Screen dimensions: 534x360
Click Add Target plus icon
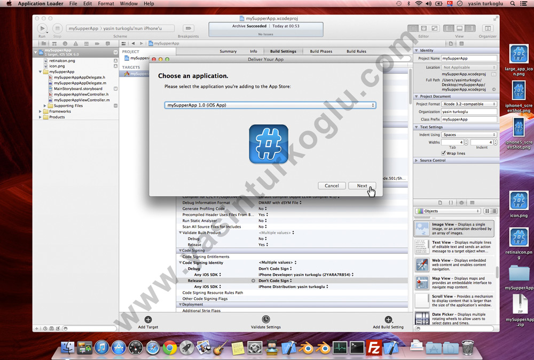pos(148,319)
